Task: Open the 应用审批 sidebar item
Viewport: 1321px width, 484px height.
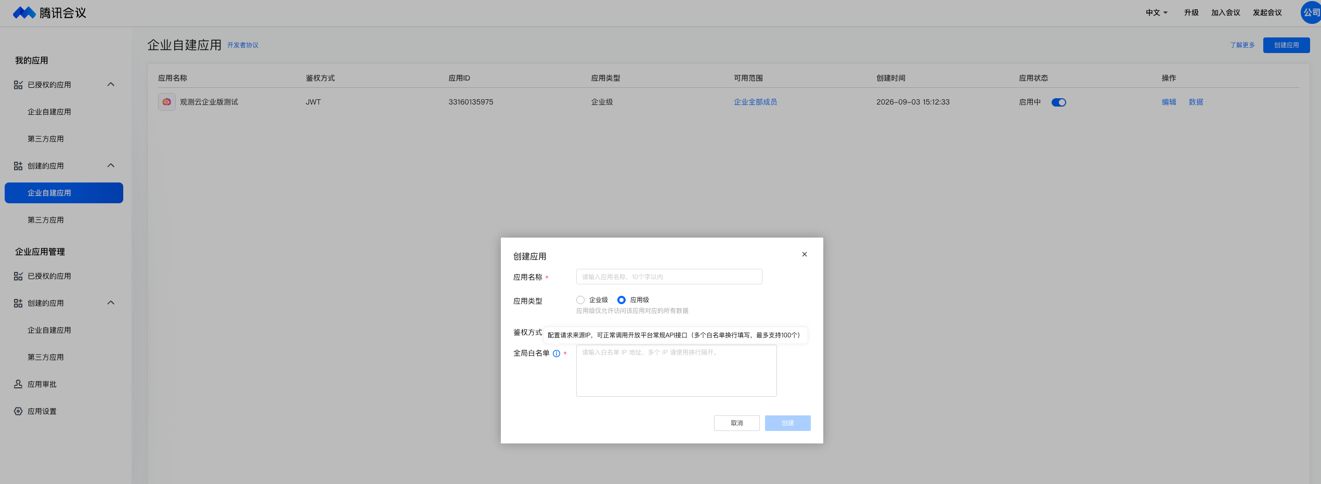Action: pyautogui.click(x=42, y=384)
